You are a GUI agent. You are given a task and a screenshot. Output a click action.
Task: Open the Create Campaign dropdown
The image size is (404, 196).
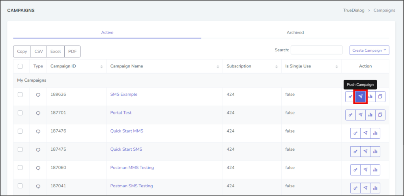tap(369, 50)
